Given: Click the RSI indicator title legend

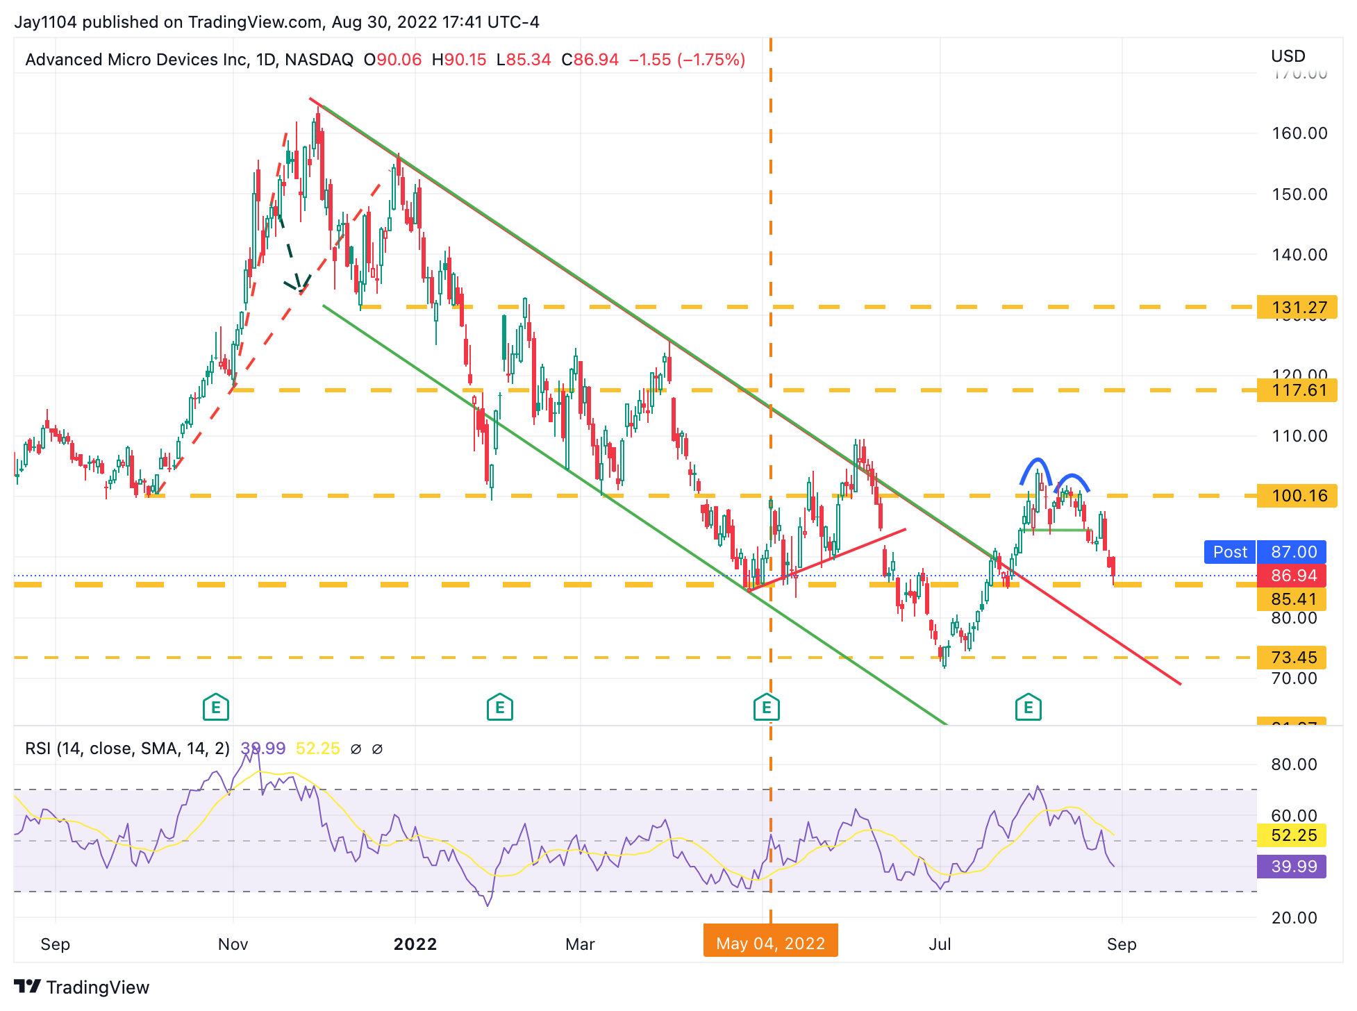Looking at the screenshot, I should (x=127, y=749).
